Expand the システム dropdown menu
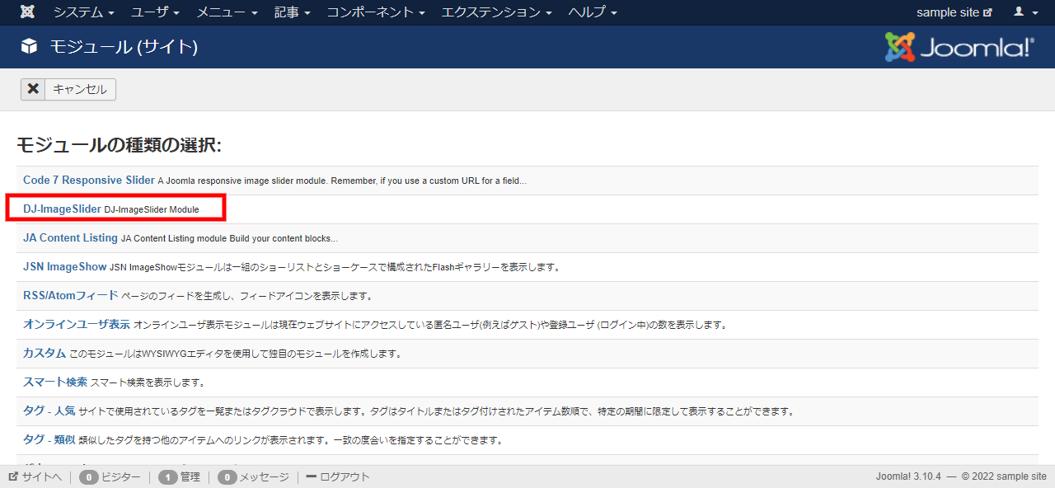The height and width of the screenshot is (488, 1055). point(83,12)
